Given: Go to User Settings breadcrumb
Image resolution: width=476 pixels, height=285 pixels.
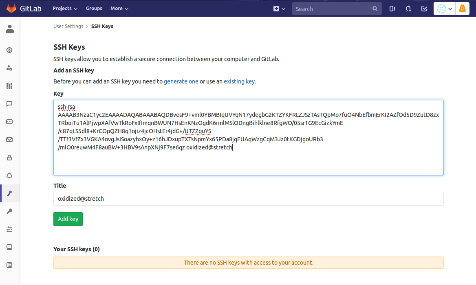Looking at the screenshot, I should coord(68,26).
